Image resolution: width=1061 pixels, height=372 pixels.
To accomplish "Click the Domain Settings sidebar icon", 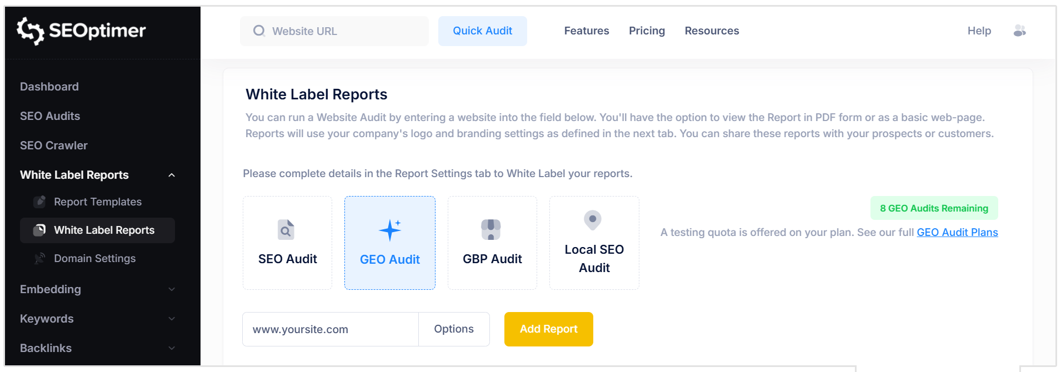I will click(39, 258).
